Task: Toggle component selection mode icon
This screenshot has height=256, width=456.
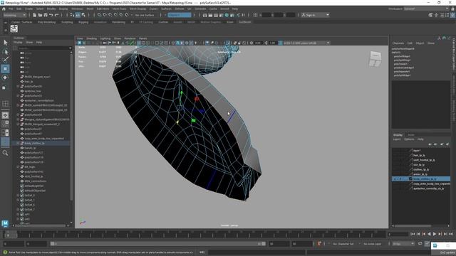Action: 83,15
